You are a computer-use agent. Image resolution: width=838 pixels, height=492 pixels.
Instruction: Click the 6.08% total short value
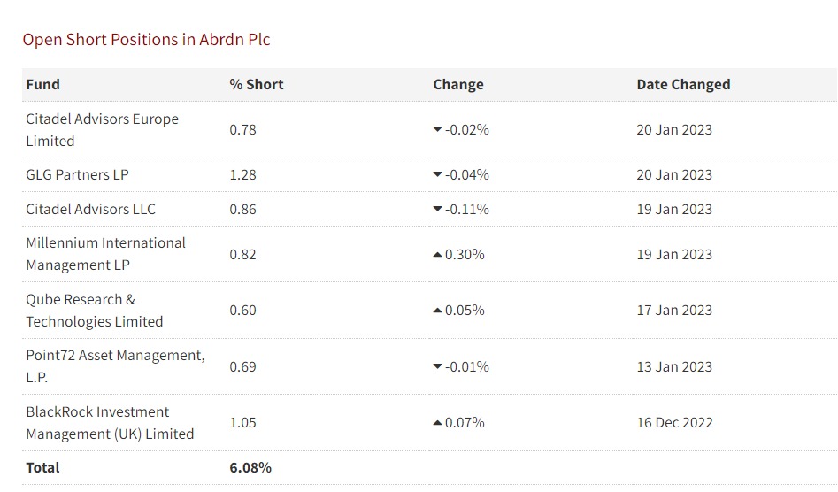click(x=250, y=467)
